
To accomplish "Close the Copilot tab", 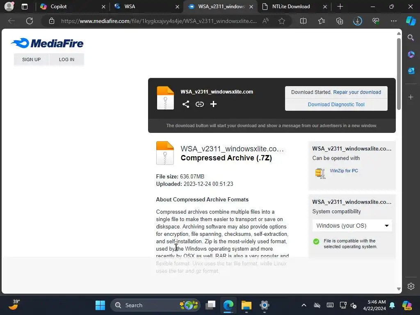I will (x=103, y=7).
